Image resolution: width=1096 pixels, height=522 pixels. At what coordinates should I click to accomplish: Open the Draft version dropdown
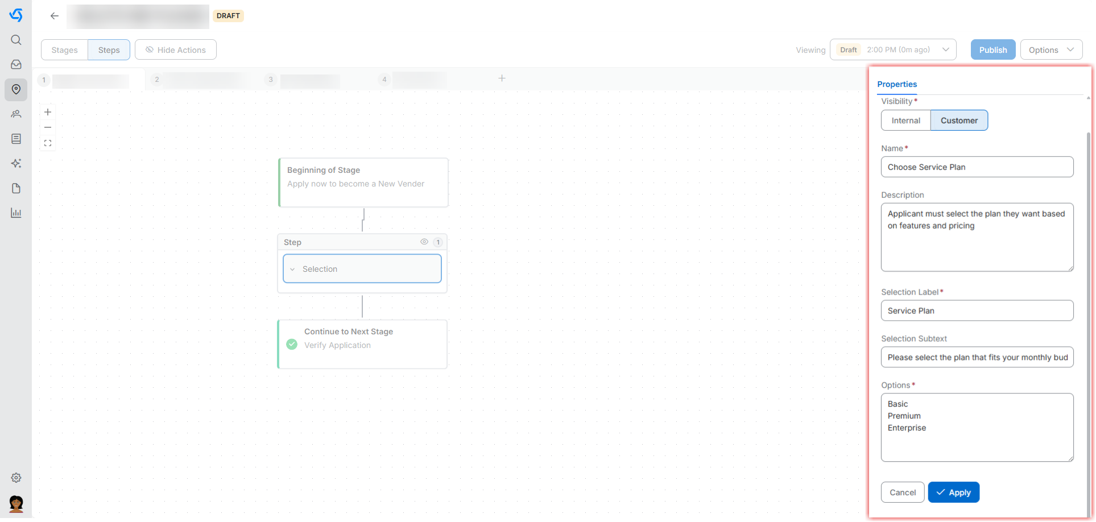click(x=892, y=50)
